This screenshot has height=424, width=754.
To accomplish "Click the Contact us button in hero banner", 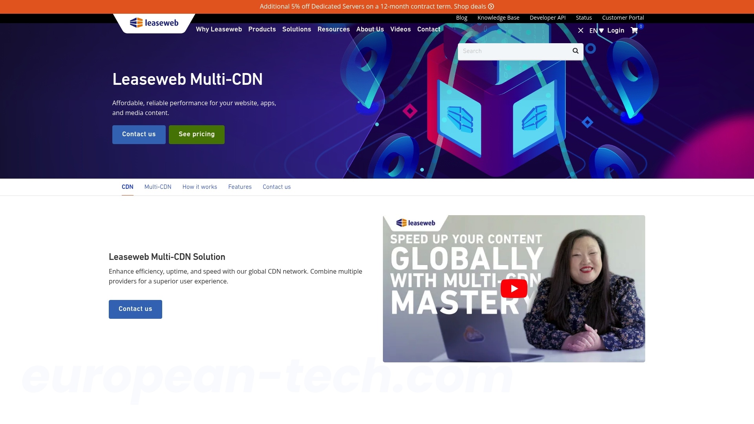I will pos(139,134).
